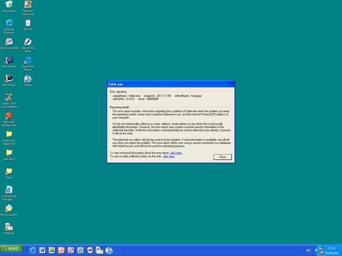Select the Way of the Ninja shortcut
Viewport: 342px width, 256px height.
[x=28, y=45]
